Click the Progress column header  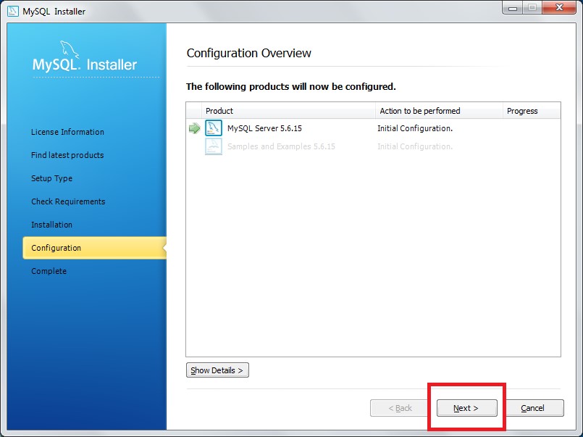tap(532, 111)
